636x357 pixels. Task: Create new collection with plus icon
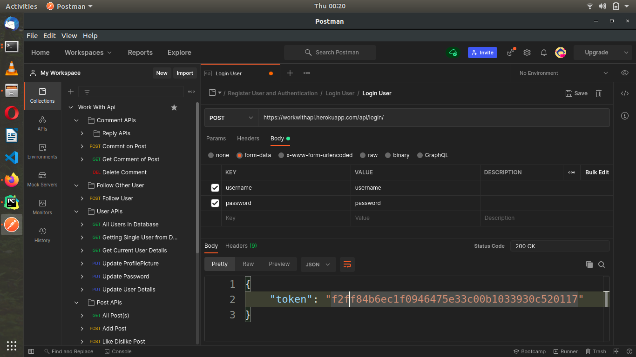coord(71,92)
